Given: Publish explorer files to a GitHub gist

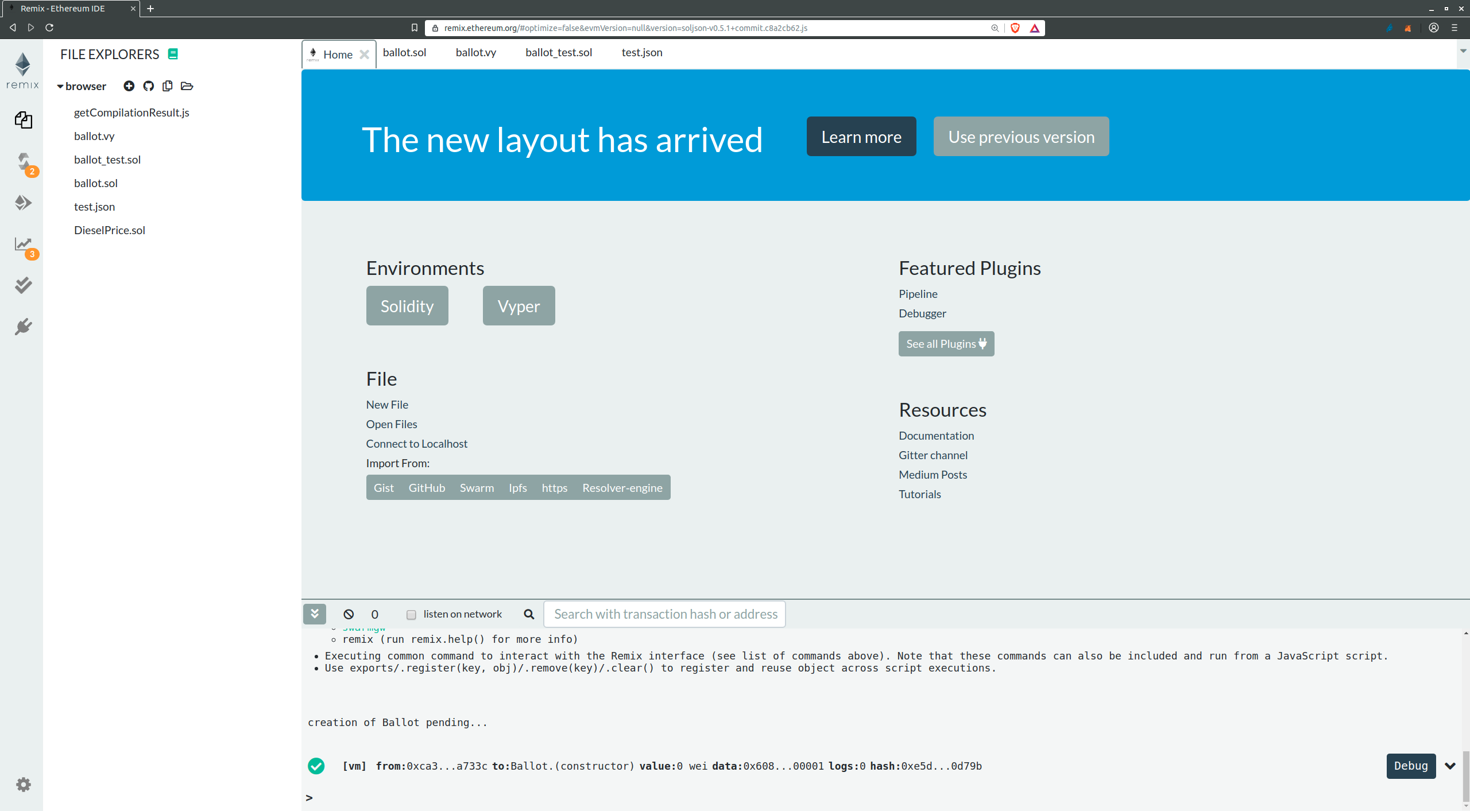Looking at the screenshot, I should [x=148, y=86].
